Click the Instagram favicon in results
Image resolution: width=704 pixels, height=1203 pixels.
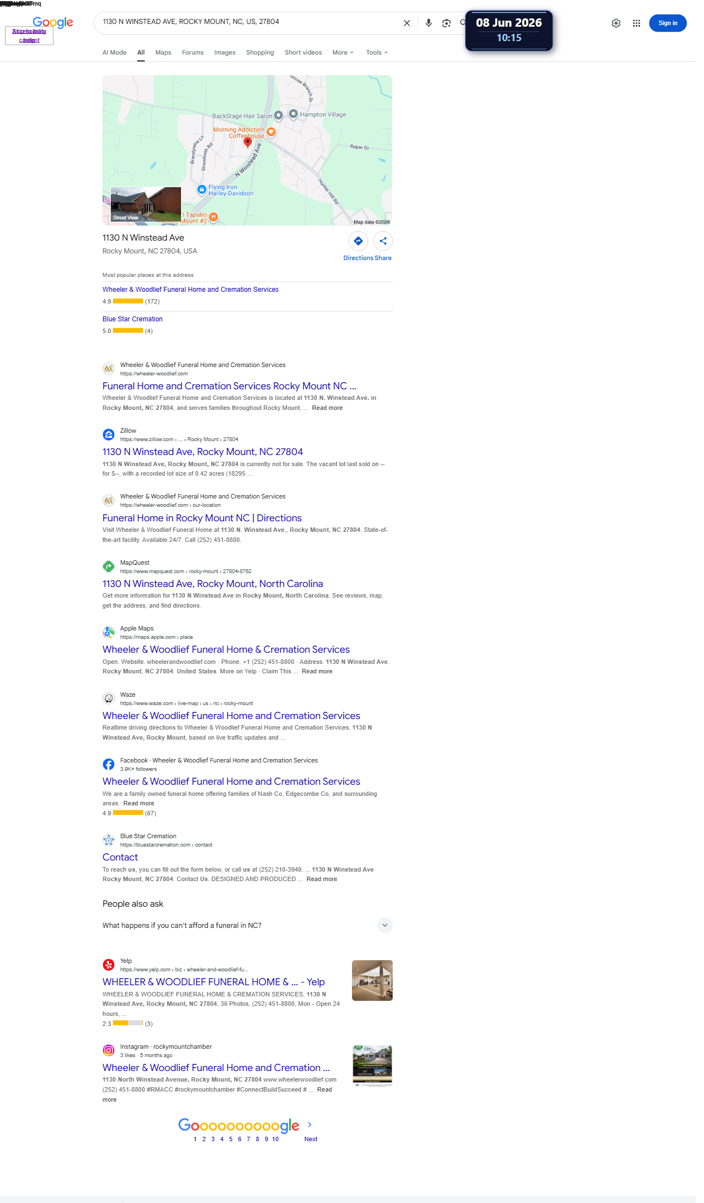coord(109,1050)
